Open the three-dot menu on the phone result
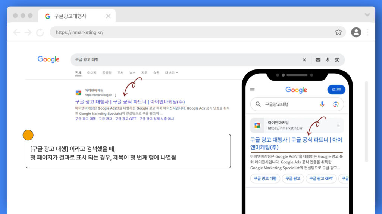This screenshot has width=382, height=214. tap(338, 126)
